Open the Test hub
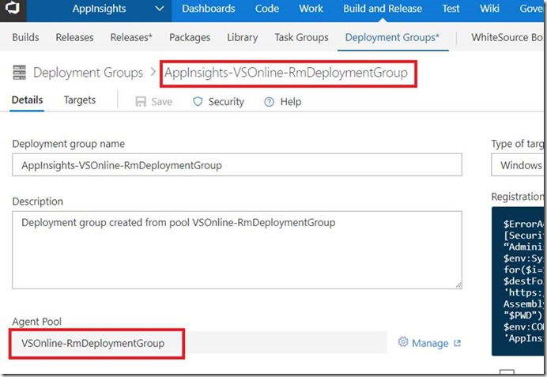 click(x=451, y=9)
